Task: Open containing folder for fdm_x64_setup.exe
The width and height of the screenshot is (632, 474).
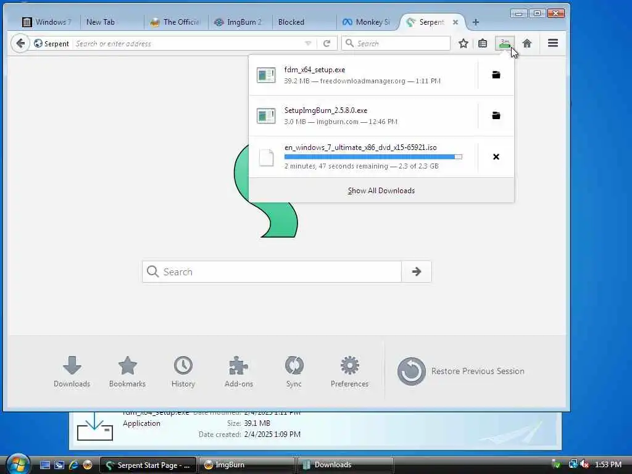Action: tap(496, 75)
